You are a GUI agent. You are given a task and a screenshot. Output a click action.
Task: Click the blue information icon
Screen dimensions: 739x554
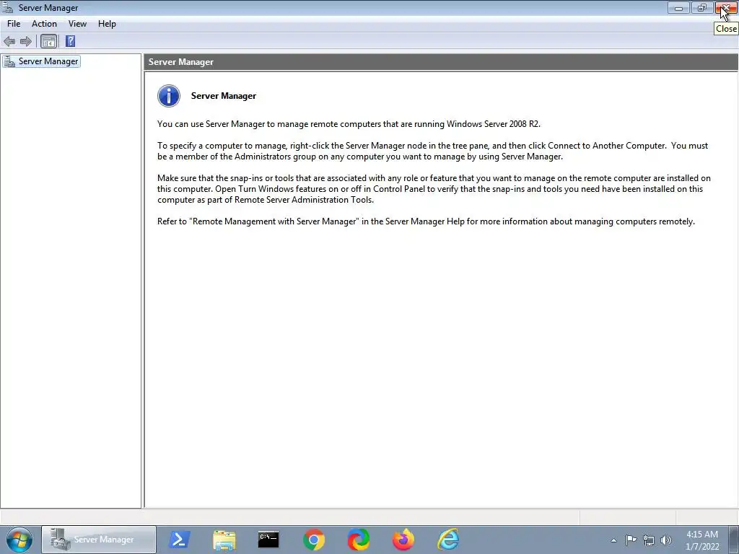point(169,96)
